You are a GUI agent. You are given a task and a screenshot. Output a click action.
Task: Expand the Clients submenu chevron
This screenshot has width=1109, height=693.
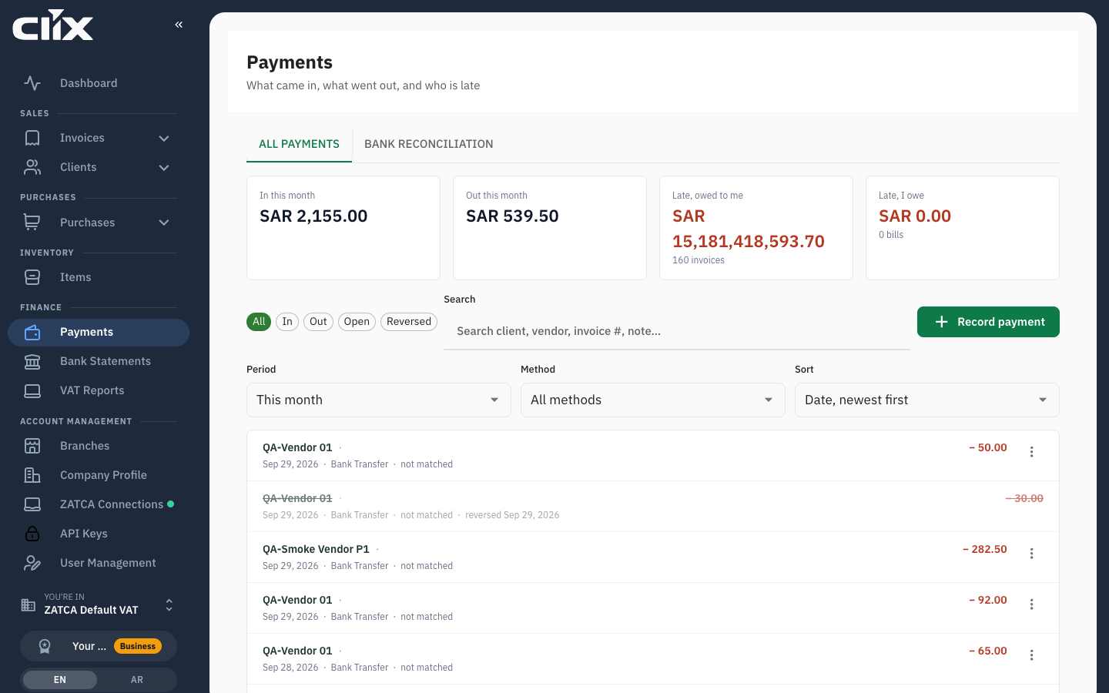(164, 168)
